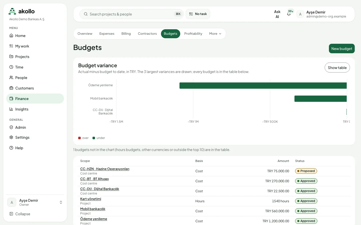This screenshot has height=225, width=361.
Task: Focus the Search projects & people field
Action: pyautogui.click(x=132, y=14)
